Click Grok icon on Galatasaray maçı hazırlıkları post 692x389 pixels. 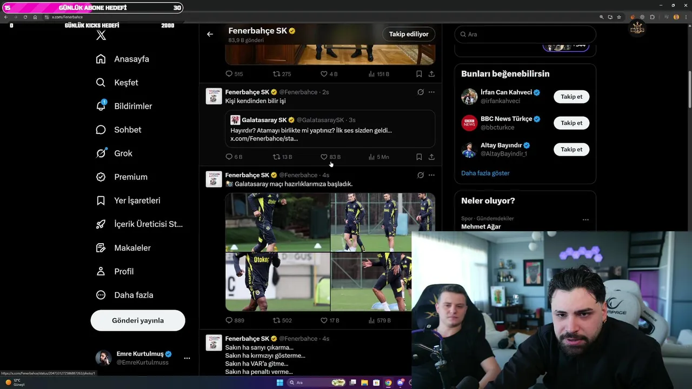(421, 175)
